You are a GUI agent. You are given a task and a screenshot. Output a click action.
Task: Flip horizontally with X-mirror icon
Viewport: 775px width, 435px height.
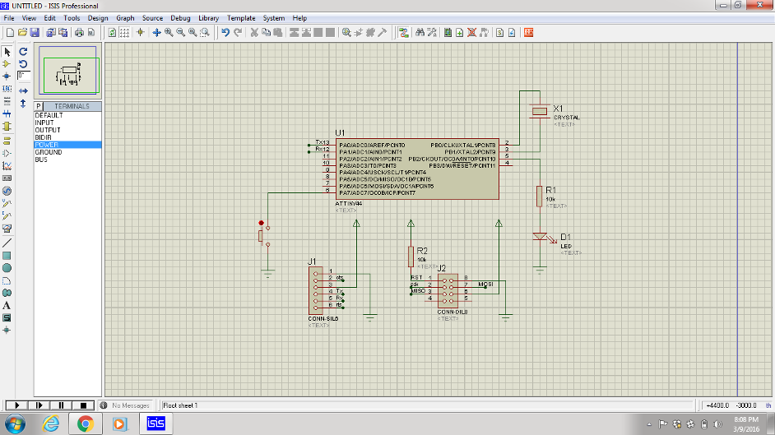[23, 90]
